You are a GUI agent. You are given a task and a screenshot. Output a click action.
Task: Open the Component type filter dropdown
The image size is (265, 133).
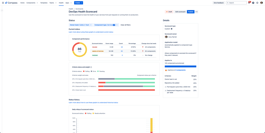(x=106, y=25)
